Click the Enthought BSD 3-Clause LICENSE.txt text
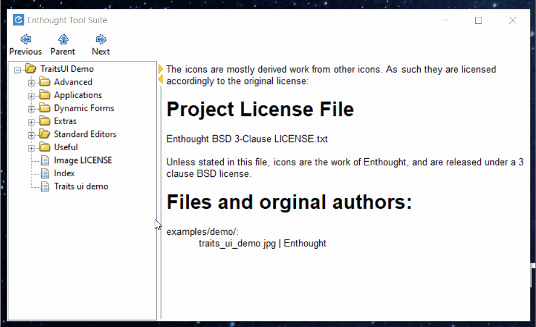The height and width of the screenshot is (327, 536). pos(247,139)
